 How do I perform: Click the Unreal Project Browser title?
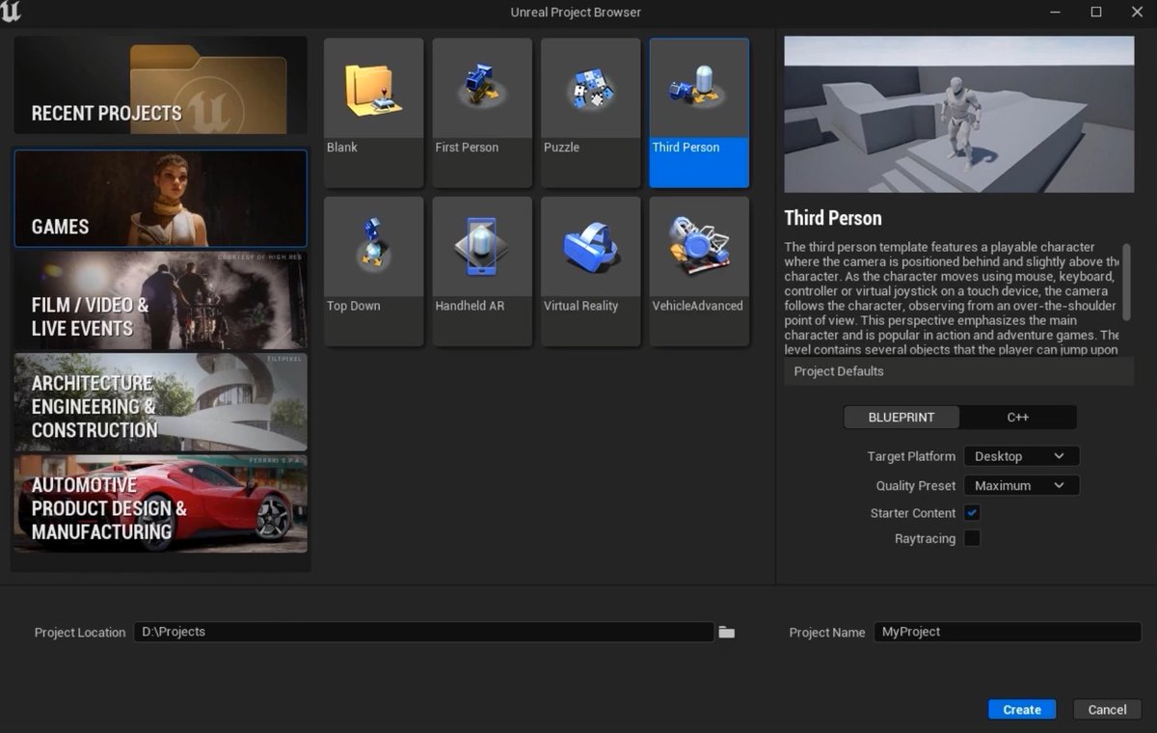click(x=576, y=13)
